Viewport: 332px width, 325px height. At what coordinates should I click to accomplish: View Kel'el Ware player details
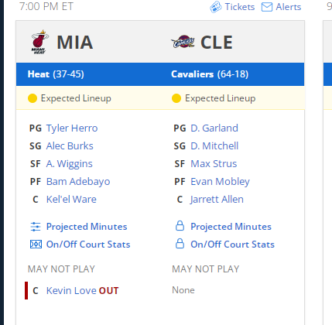[x=71, y=200]
